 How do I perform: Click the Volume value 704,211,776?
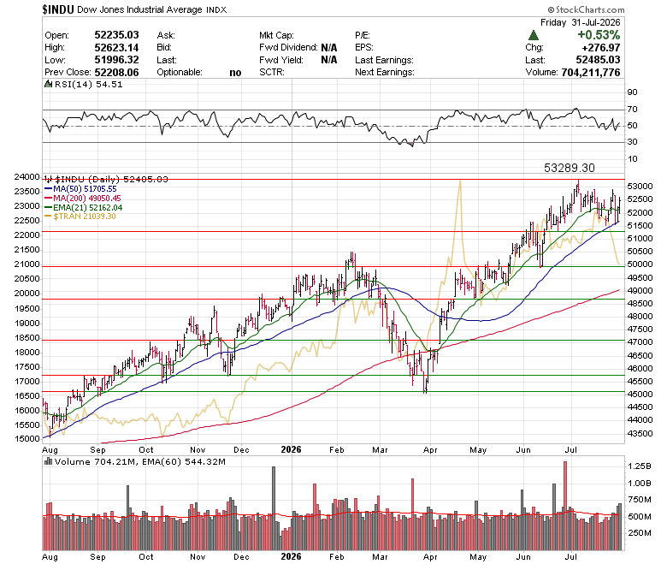(x=591, y=73)
